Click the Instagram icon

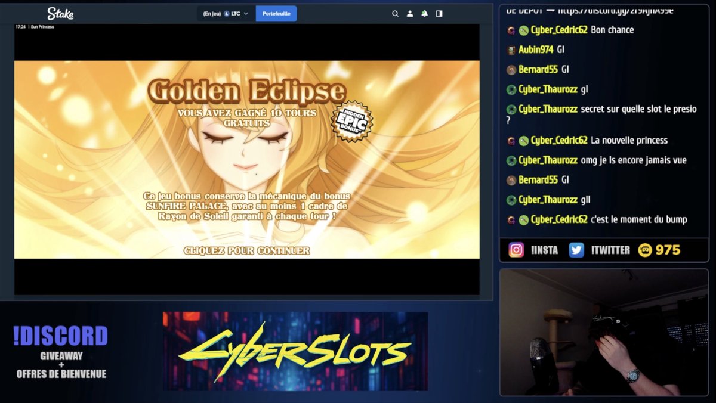click(x=516, y=250)
